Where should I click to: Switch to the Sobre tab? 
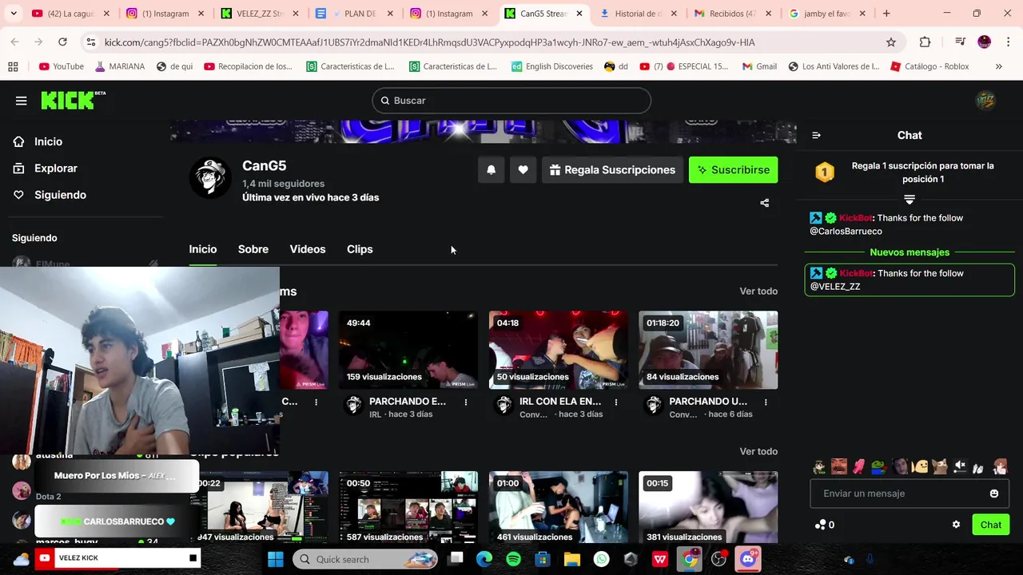(253, 249)
